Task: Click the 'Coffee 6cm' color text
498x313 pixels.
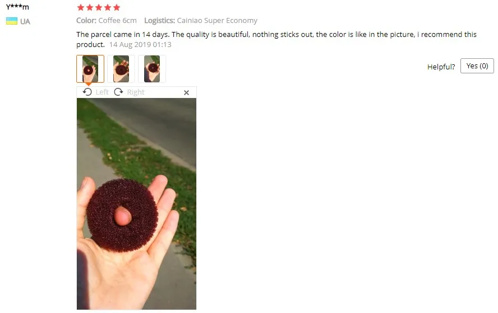Action: [118, 21]
